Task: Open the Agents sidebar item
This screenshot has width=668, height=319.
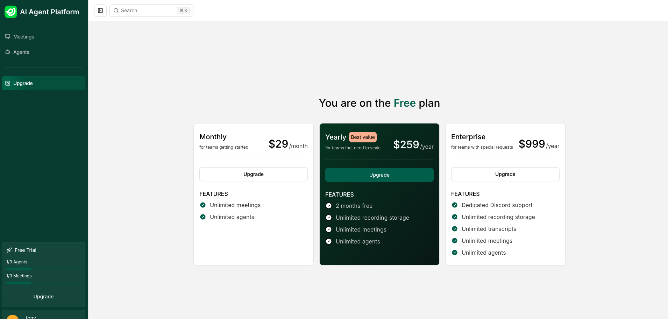Action: coord(43,52)
